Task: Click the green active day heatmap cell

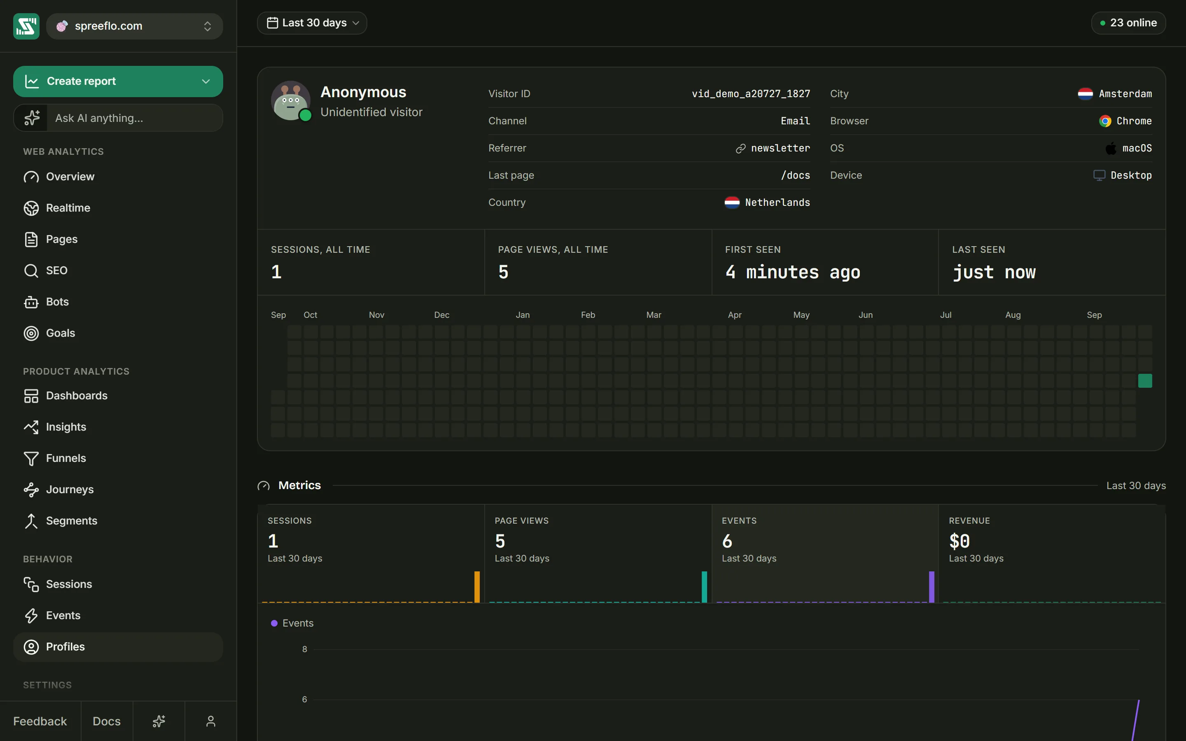Action: pos(1145,381)
